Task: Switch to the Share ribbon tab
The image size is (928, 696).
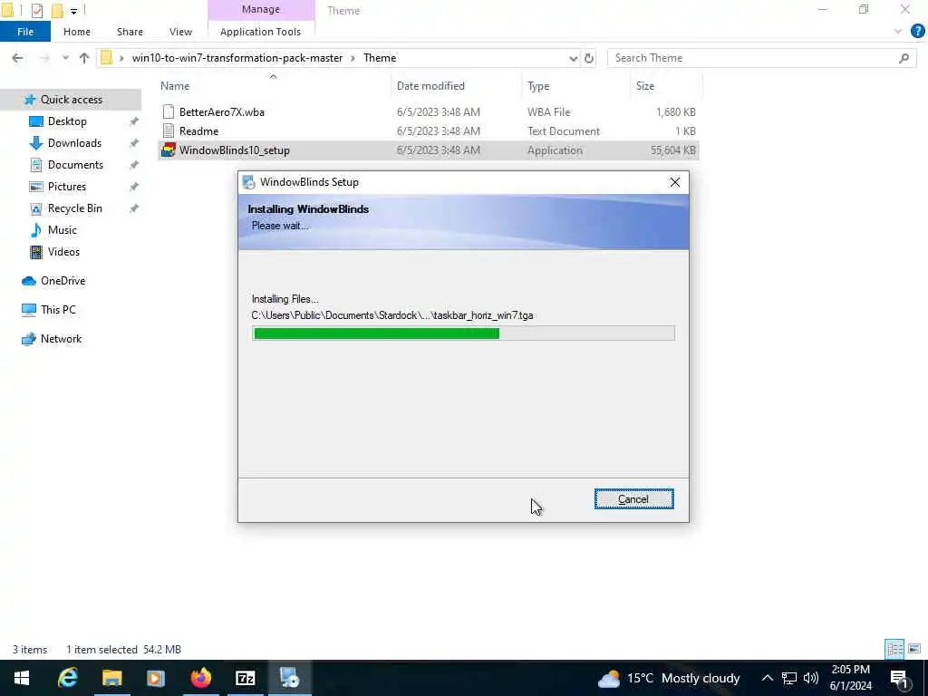Action: [130, 32]
